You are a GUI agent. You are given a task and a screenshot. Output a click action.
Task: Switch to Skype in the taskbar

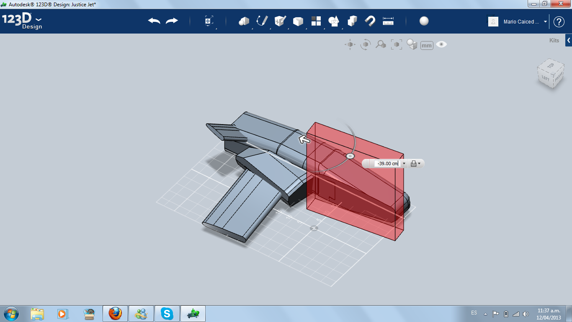167,314
